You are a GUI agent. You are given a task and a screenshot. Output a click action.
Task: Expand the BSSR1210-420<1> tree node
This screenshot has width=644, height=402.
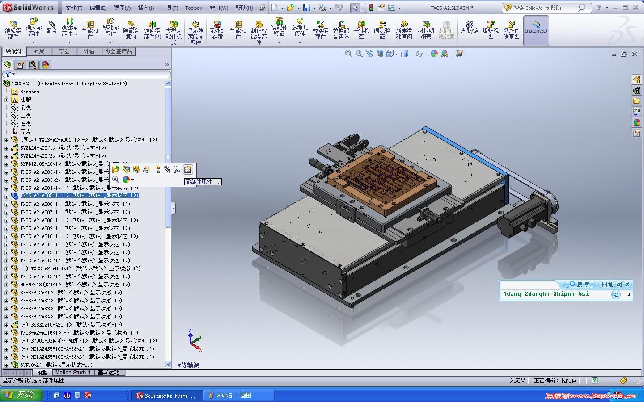point(7,325)
